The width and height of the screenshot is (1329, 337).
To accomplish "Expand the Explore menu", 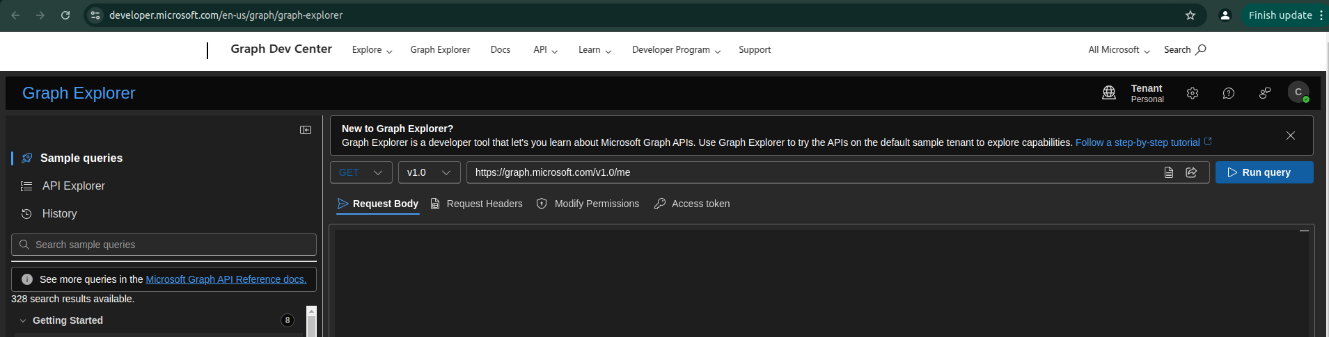I will click(372, 50).
